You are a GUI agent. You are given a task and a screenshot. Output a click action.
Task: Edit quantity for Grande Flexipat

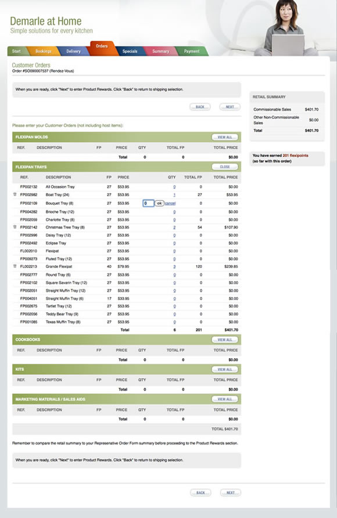tap(174, 267)
